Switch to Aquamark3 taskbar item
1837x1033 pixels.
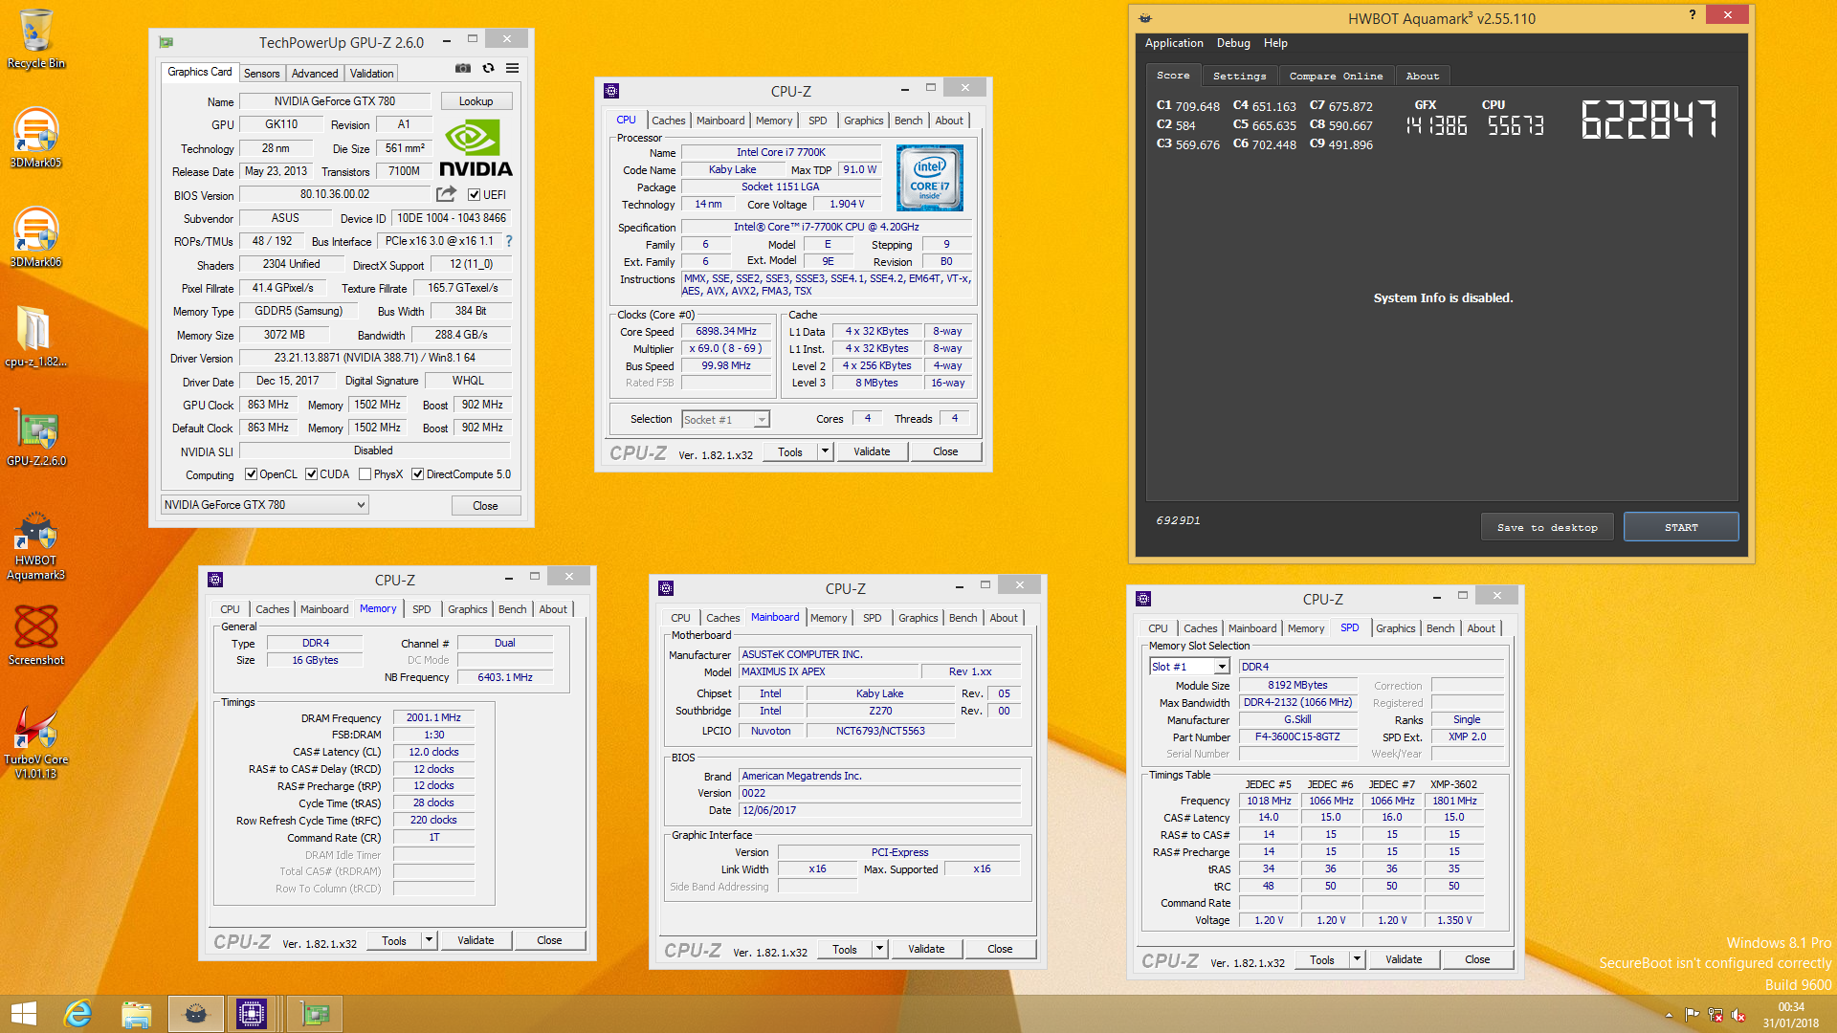[x=195, y=1014]
